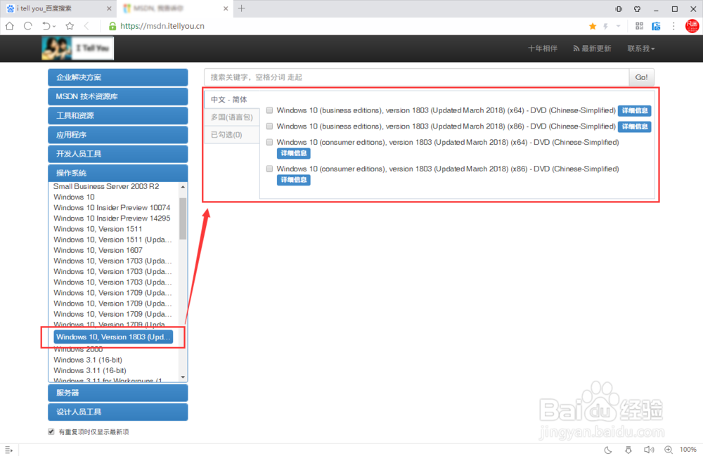Viewport: 703px width, 456px height.
Task: Expand the 企业解决方案 category
Action: pyautogui.click(x=118, y=77)
